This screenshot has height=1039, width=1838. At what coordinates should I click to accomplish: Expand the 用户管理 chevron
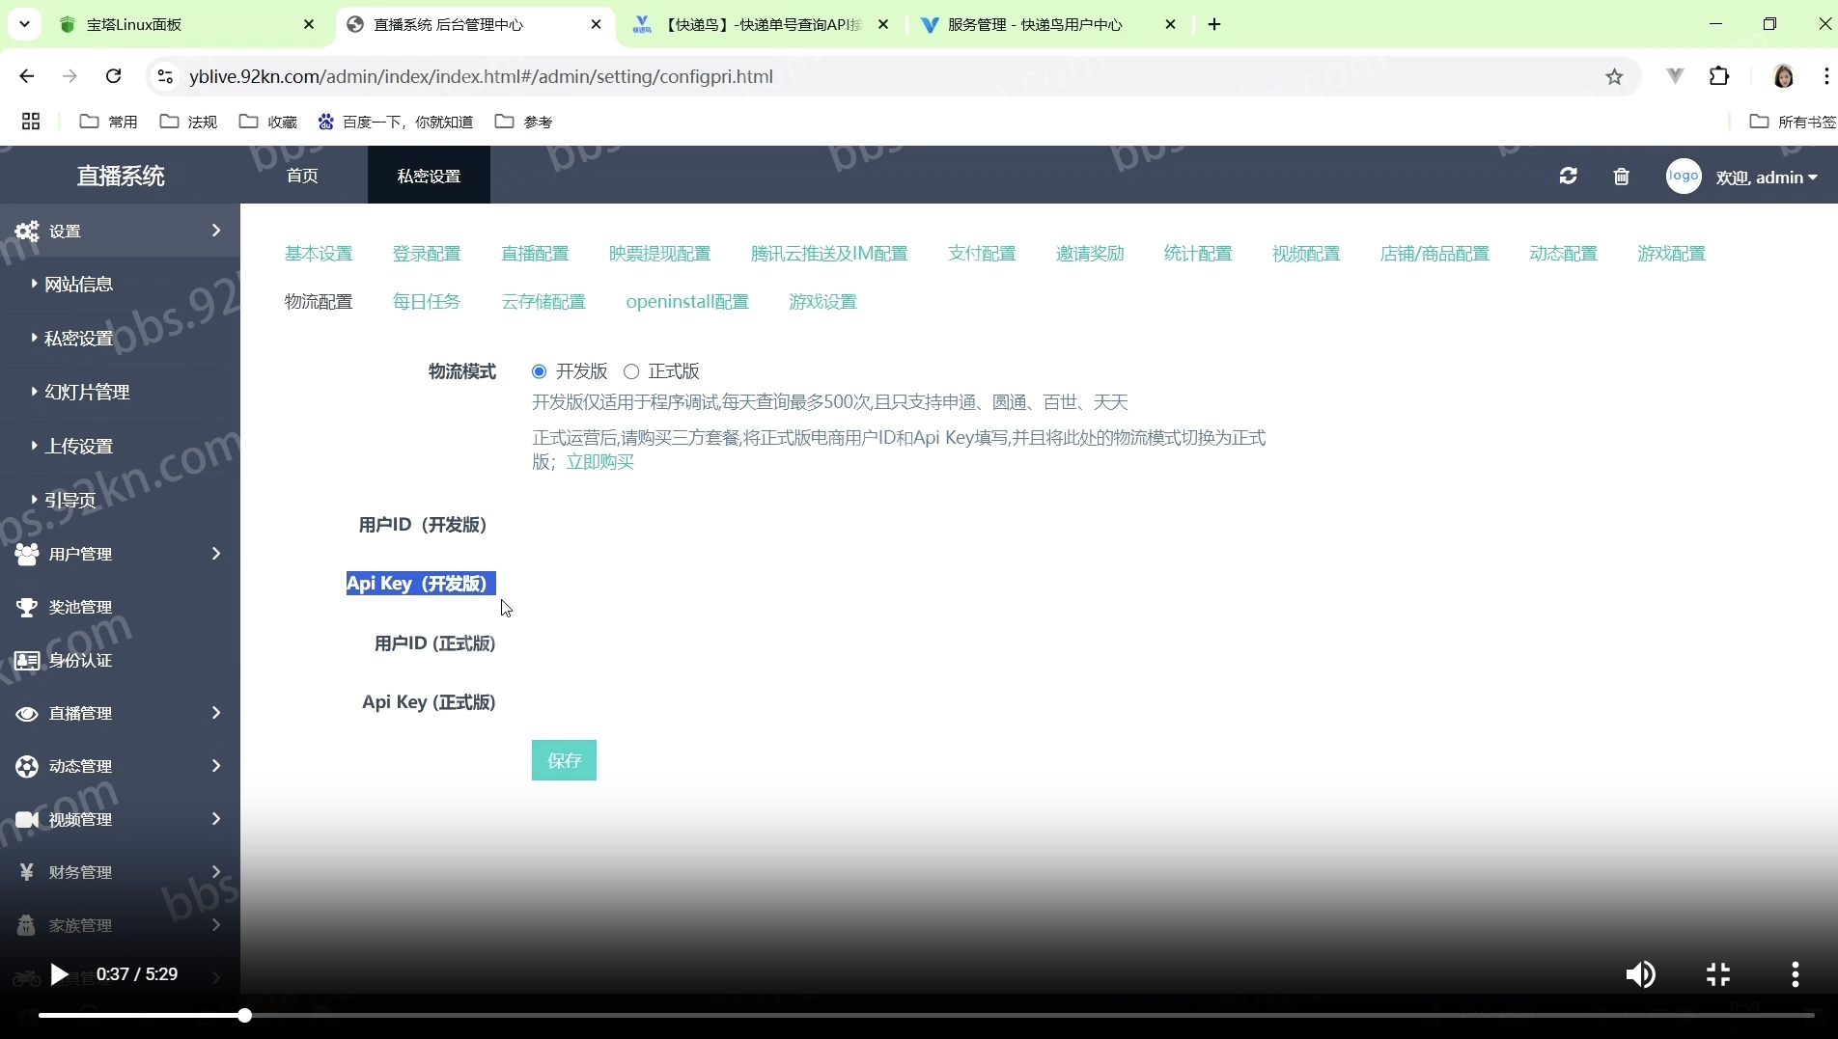[x=216, y=553]
